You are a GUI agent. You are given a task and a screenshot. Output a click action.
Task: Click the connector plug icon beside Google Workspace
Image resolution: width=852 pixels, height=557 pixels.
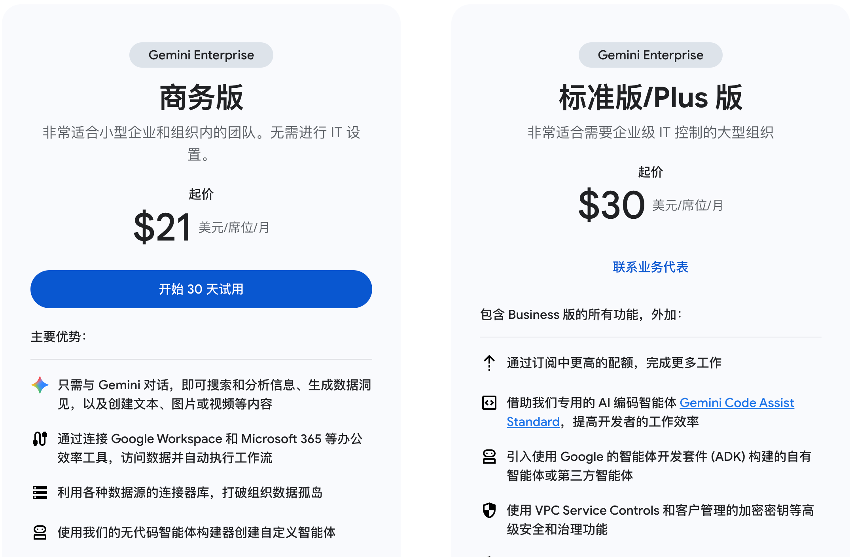click(x=40, y=439)
